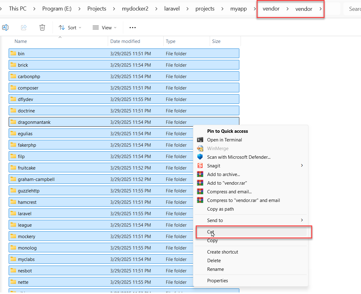This screenshot has height=294, width=361.
Task: Choose Rename in the context menu
Action: point(251,269)
